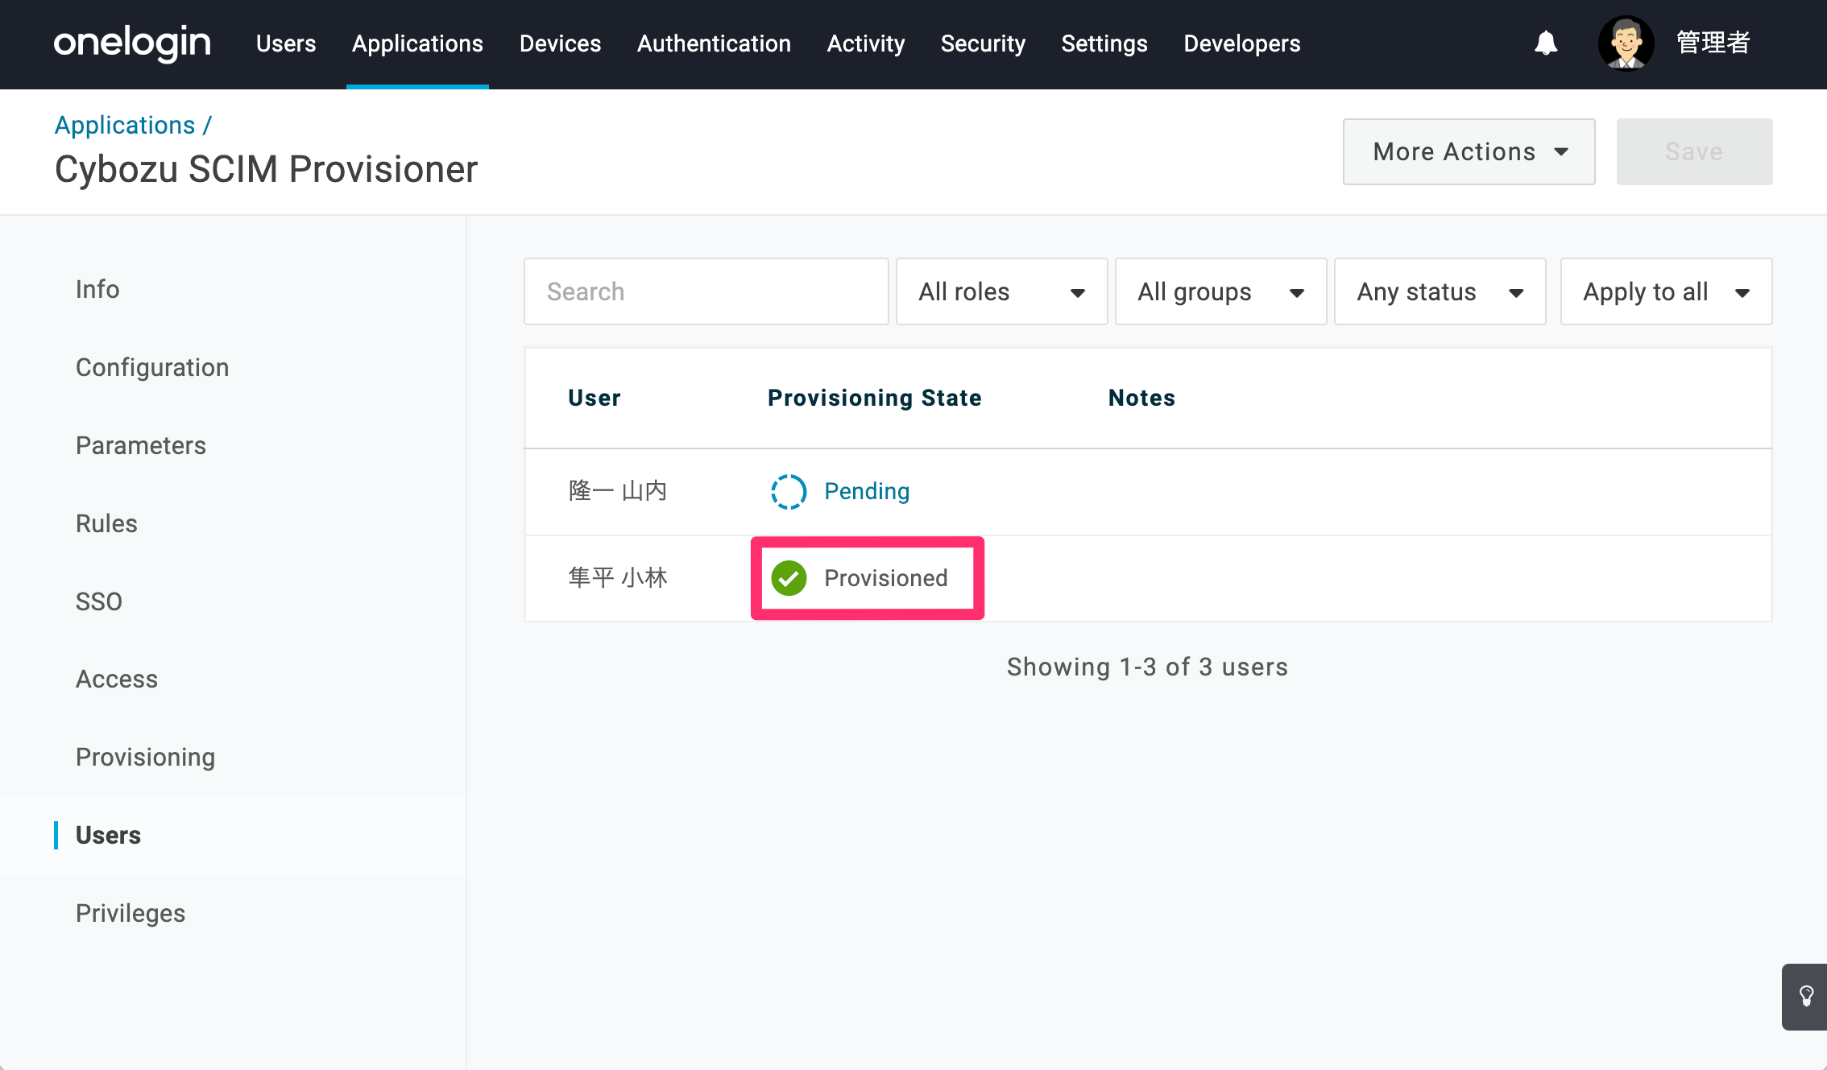
Task: Click the notification bell icon
Action: point(1546,43)
